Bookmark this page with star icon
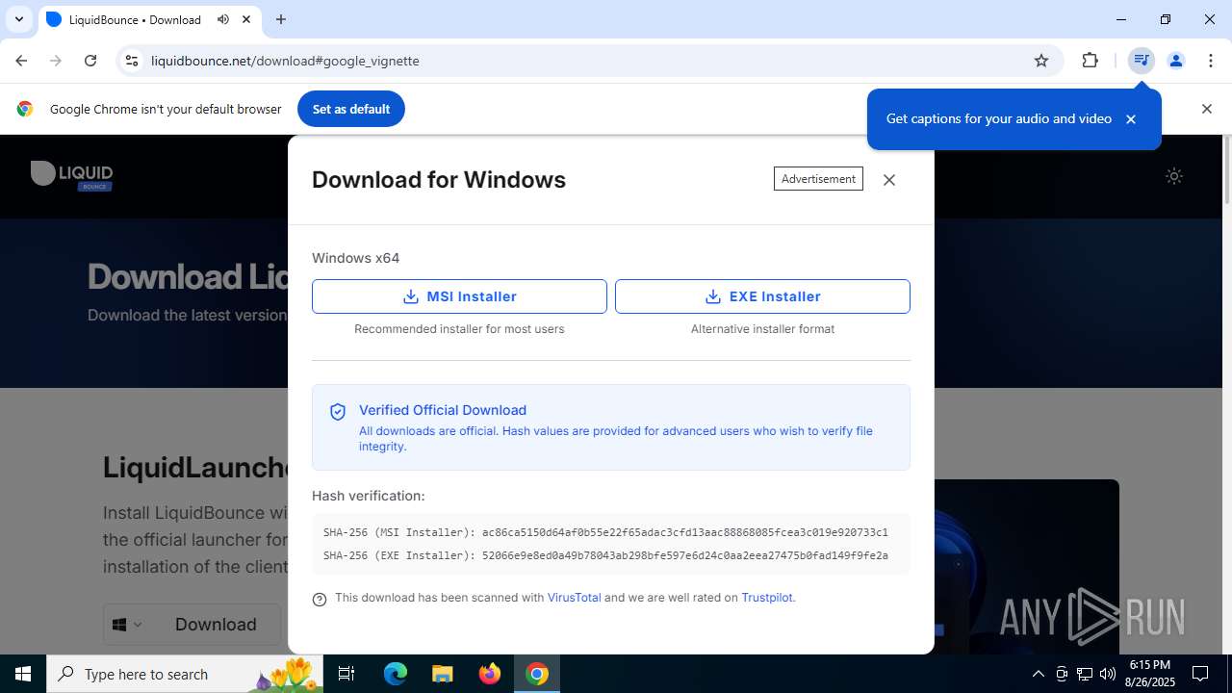This screenshot has height=693, width=1232. click(x=1041, y=61)
